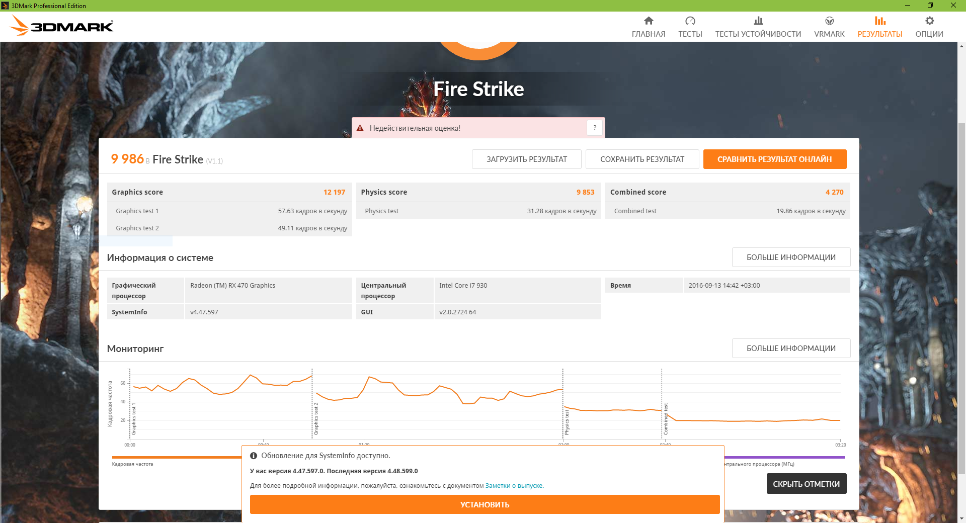Click the scrollbar up arrow
The image size is (966, 523).
[x=961, y=46]
